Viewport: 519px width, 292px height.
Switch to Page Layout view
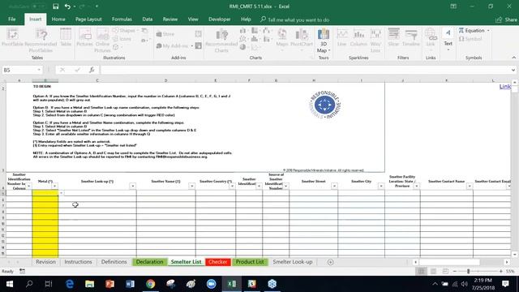(433, 271)
